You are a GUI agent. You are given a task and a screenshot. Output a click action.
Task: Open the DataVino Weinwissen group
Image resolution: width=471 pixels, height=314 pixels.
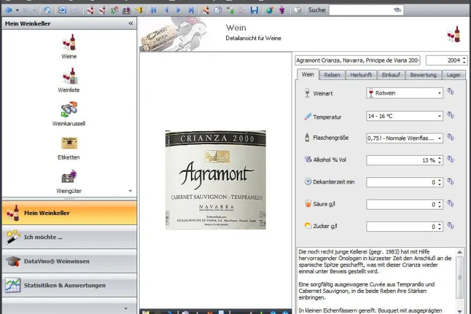click(69, 261)
